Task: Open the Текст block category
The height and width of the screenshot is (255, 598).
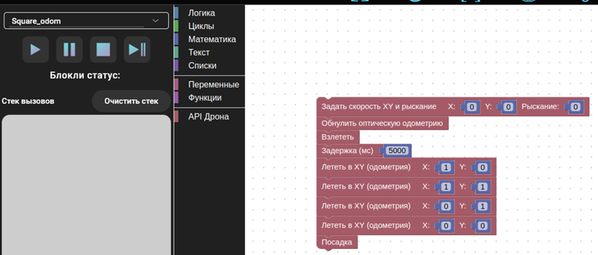Action: pyautogui.click(x=198, y=53)
